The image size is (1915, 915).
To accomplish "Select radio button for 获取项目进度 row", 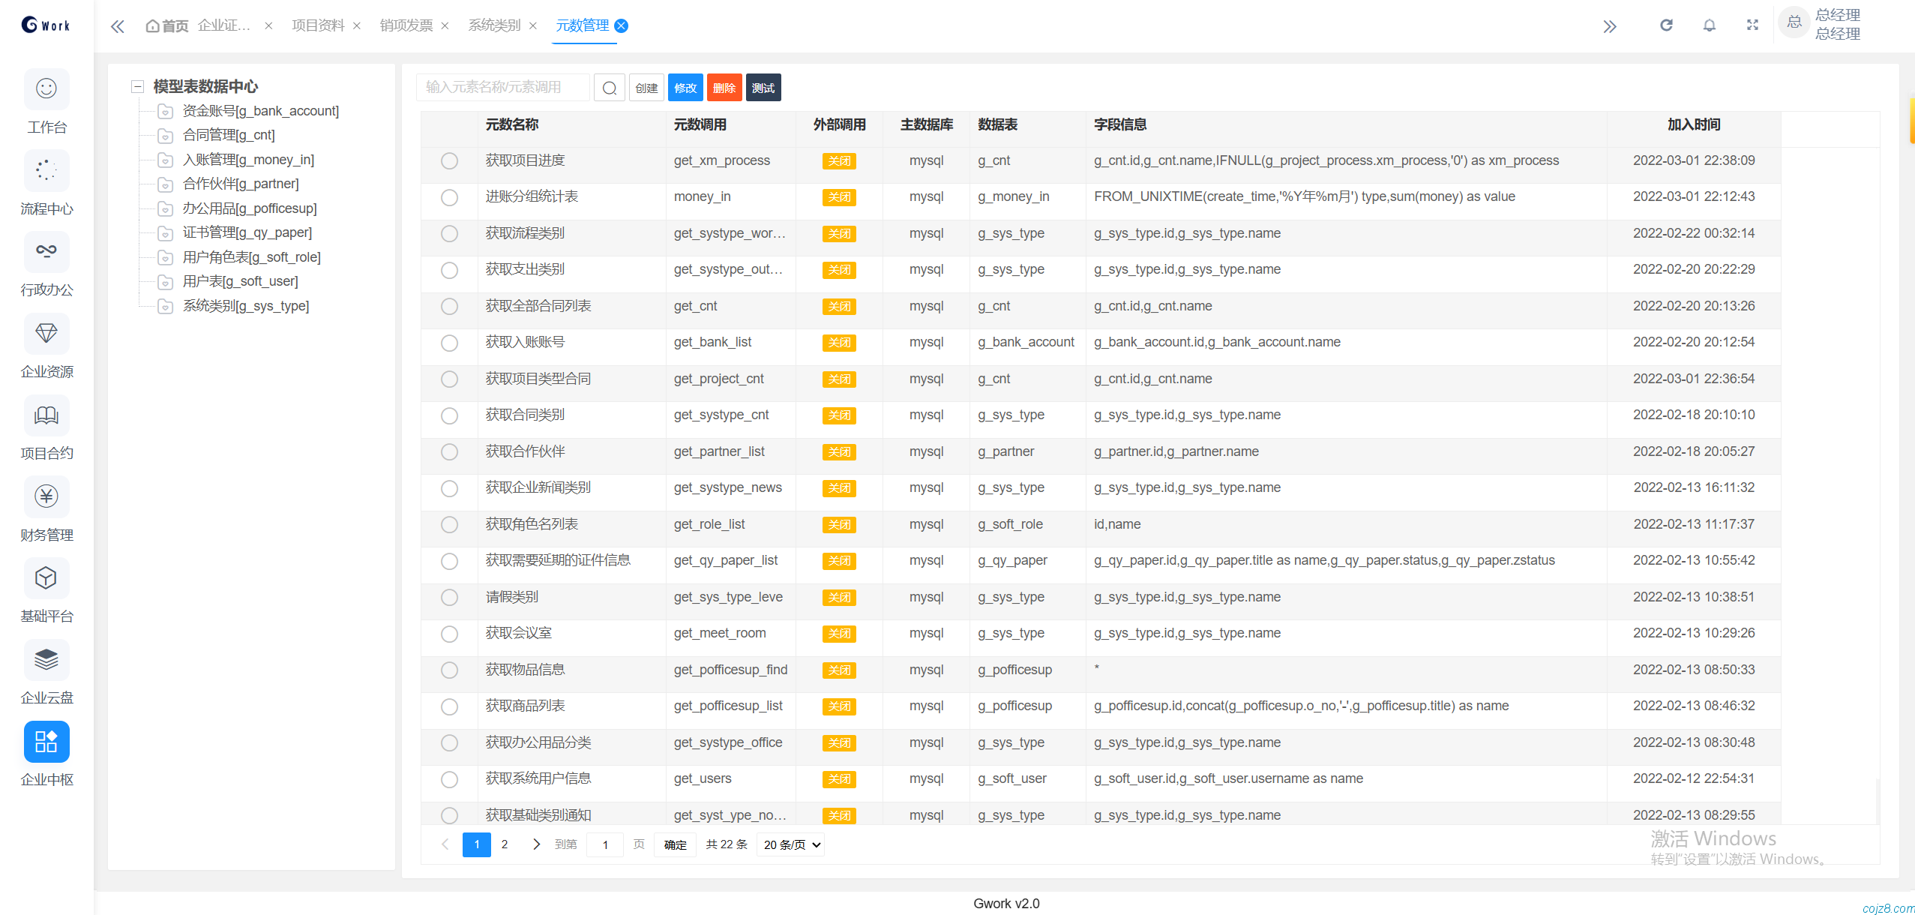I will (449, 161).
